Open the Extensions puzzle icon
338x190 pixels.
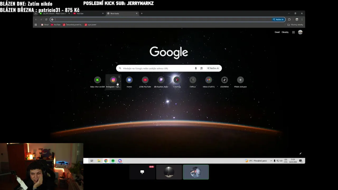[x=289, y=20]
